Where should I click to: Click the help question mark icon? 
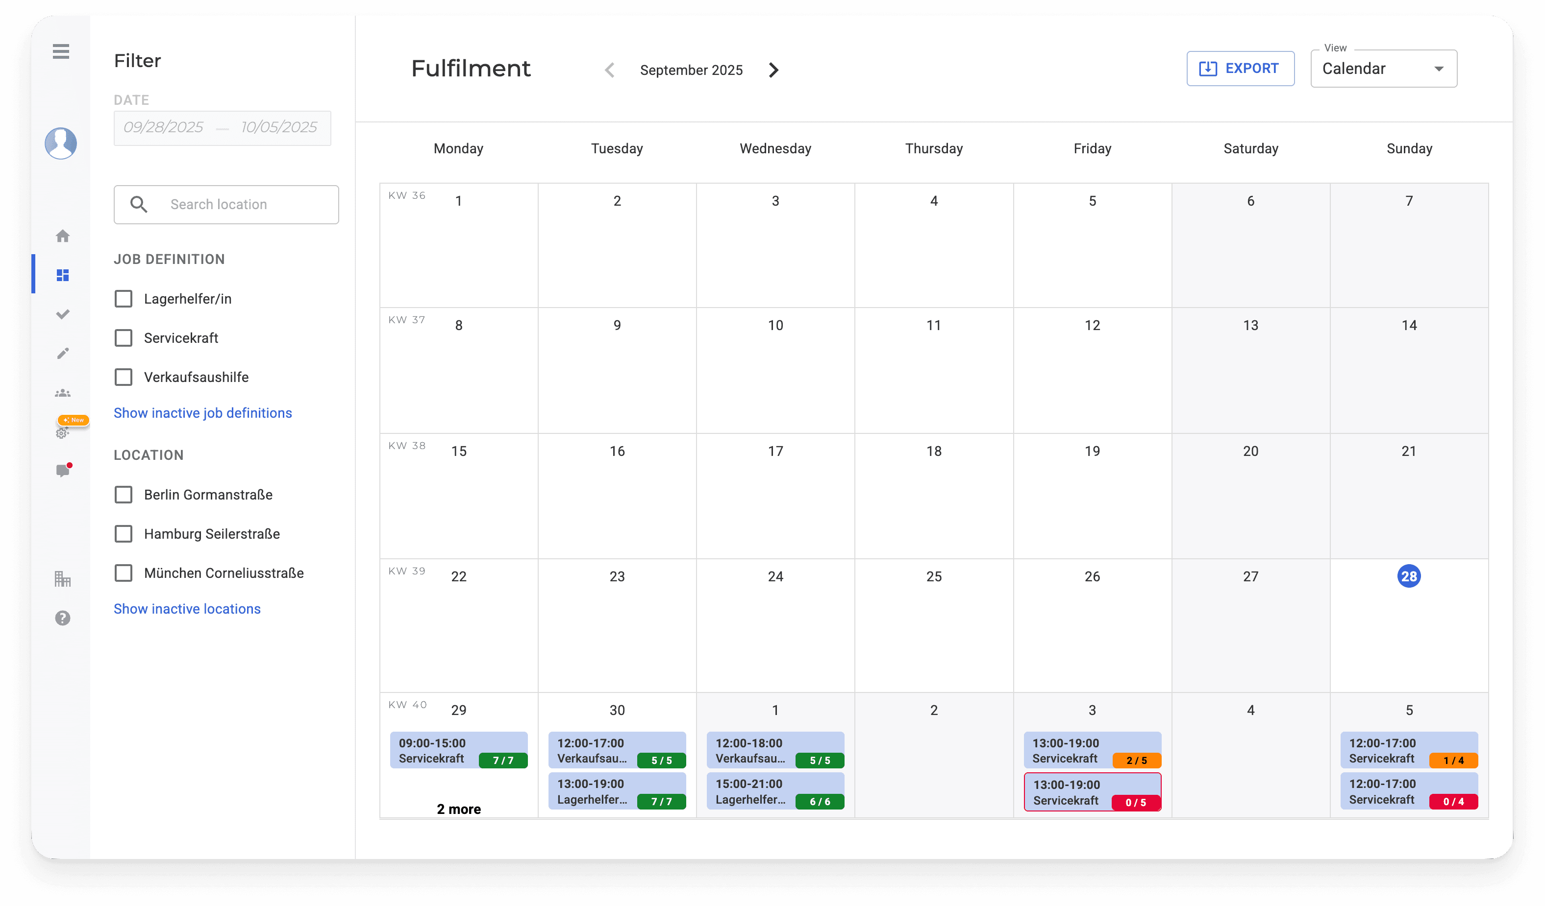(x=63, y=618)
